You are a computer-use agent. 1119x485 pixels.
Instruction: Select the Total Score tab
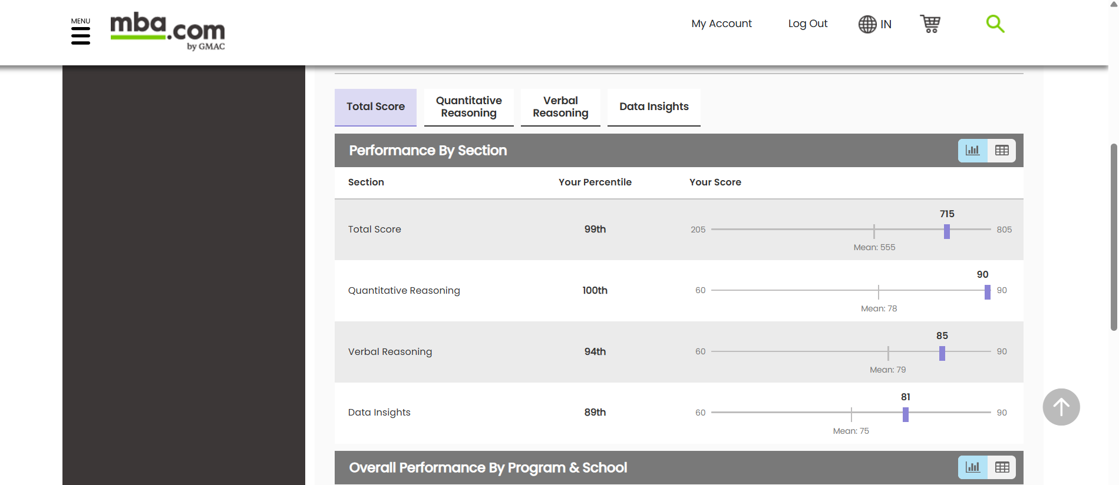pos(375,107)
